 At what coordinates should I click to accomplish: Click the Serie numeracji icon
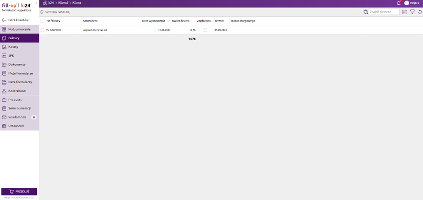(x=4, y=108)
